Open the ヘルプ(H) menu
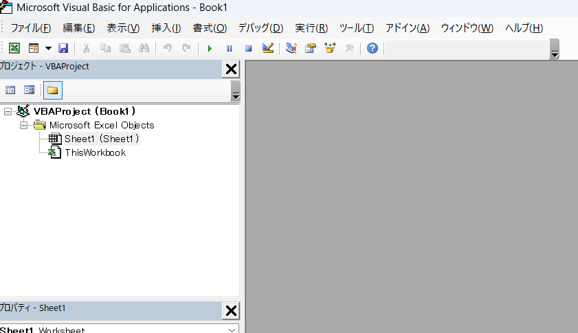Image resolution: width=578 pixels, height=333 pixels. click(524, 28)
